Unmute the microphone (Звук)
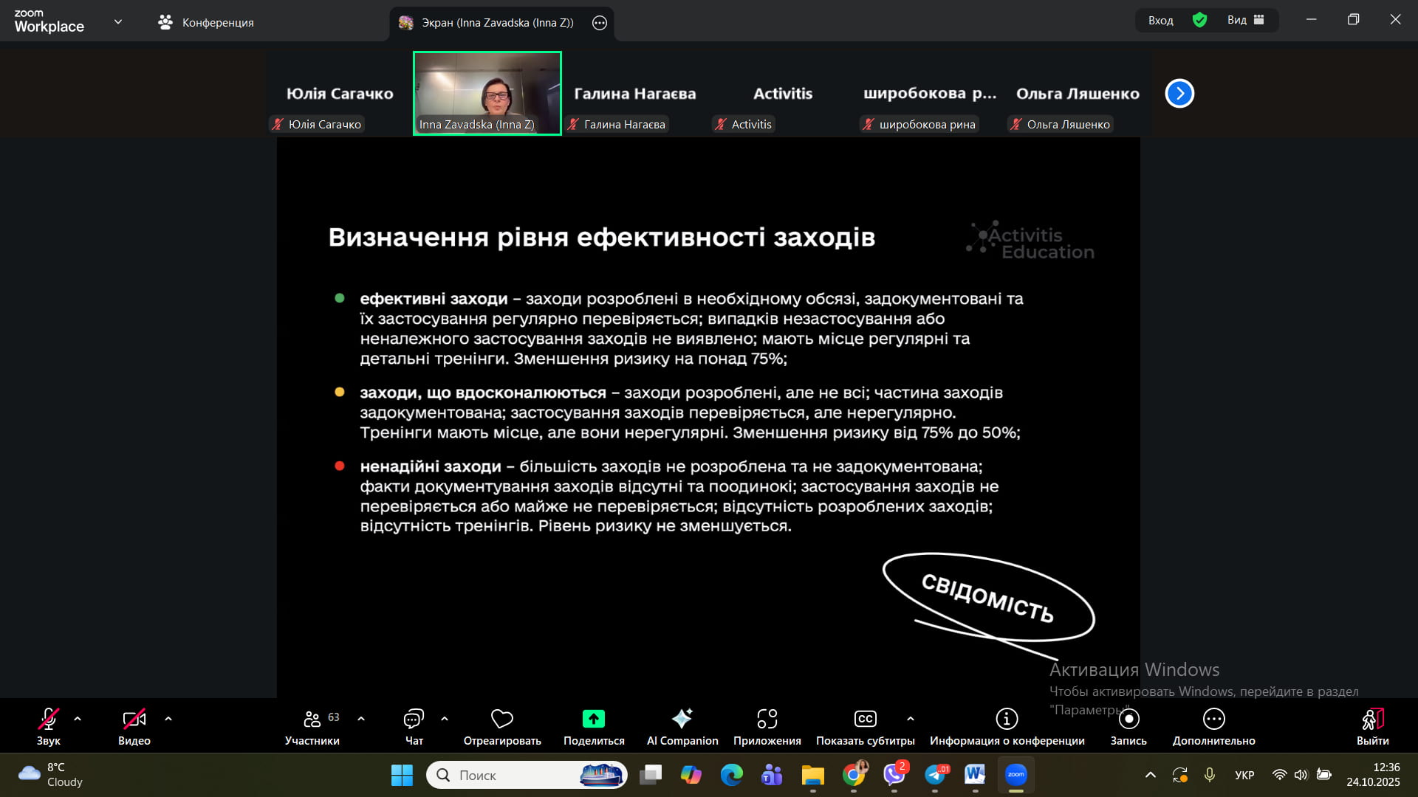 click(x=49, y=720)
